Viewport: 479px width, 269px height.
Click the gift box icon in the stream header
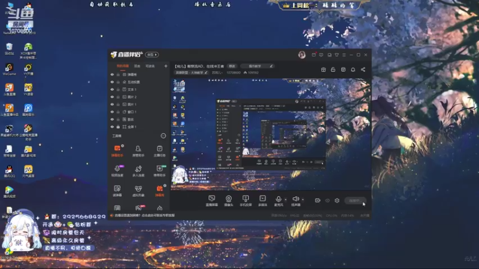point(323,69)
